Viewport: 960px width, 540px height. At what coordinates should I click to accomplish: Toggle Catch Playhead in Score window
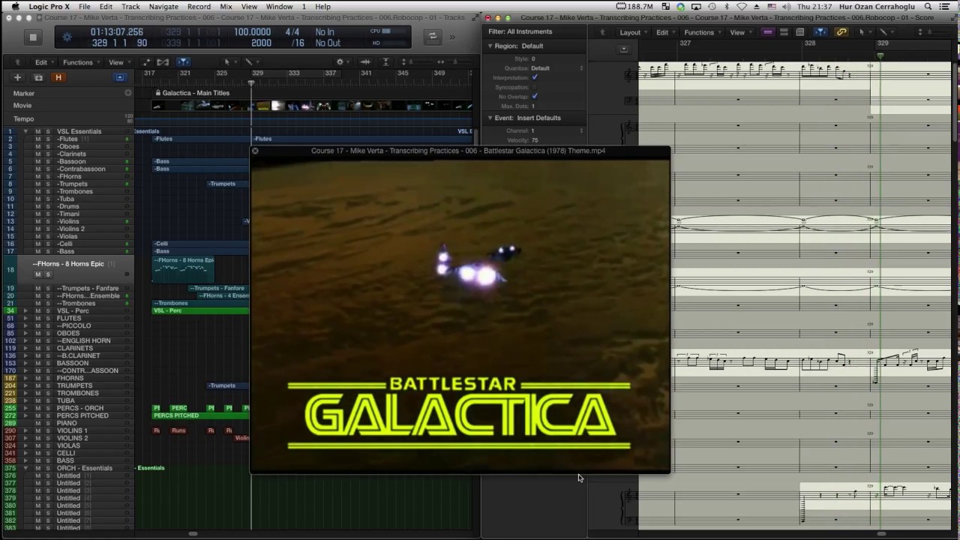point(821,32)
